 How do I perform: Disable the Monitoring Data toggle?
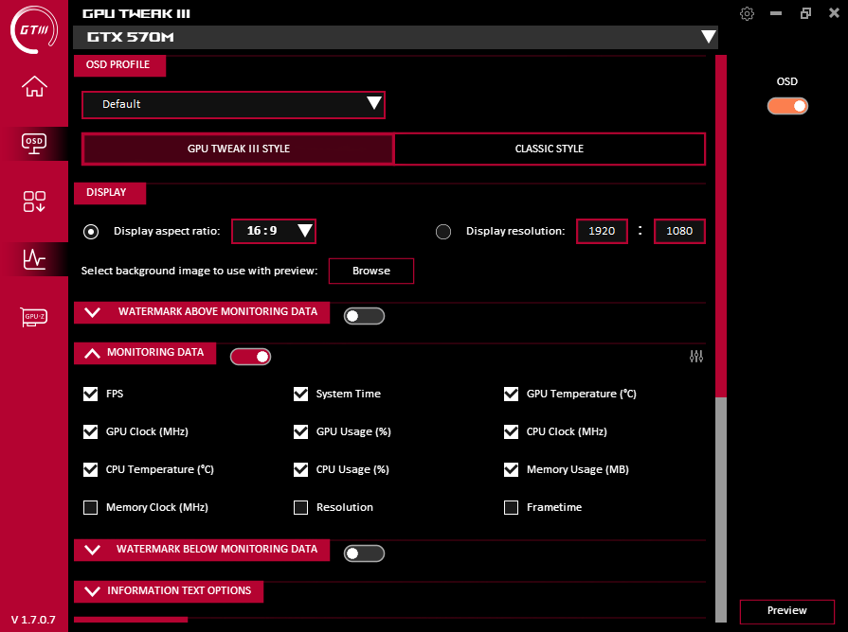coord(250,357)
